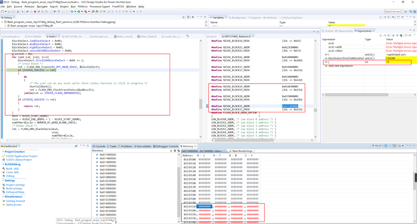This screenshot has width=417, height=224.
Task: Open hidden editor tabs overflow list
Action: [x=188, y=36]
